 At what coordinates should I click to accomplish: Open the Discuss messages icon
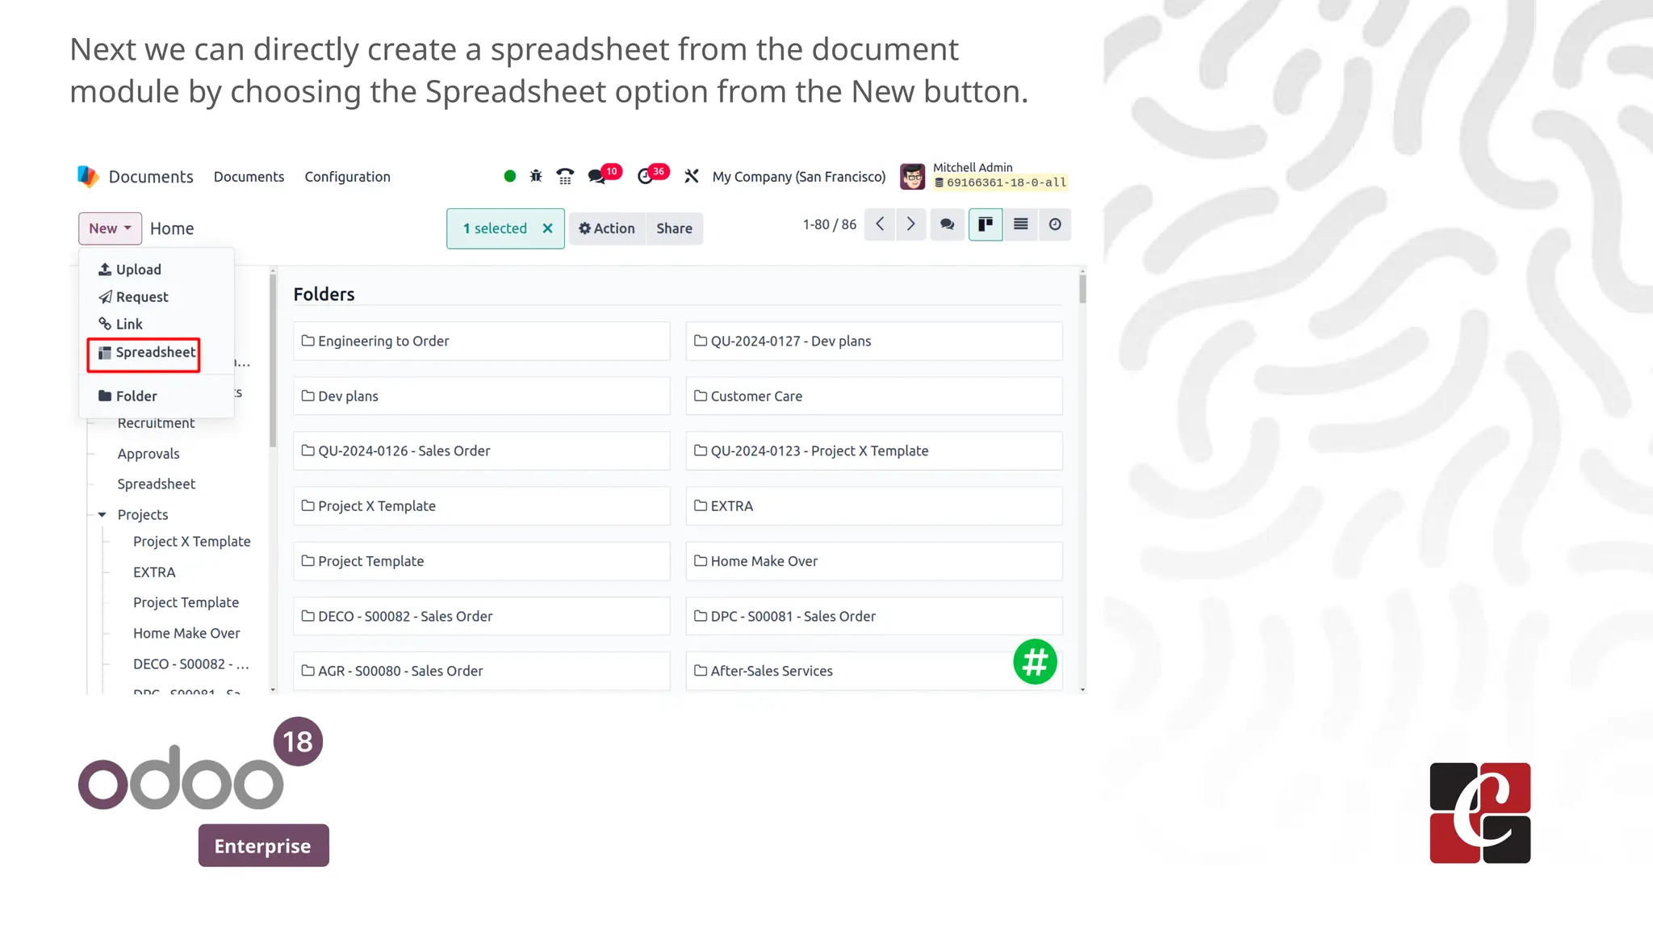[597, 176]
